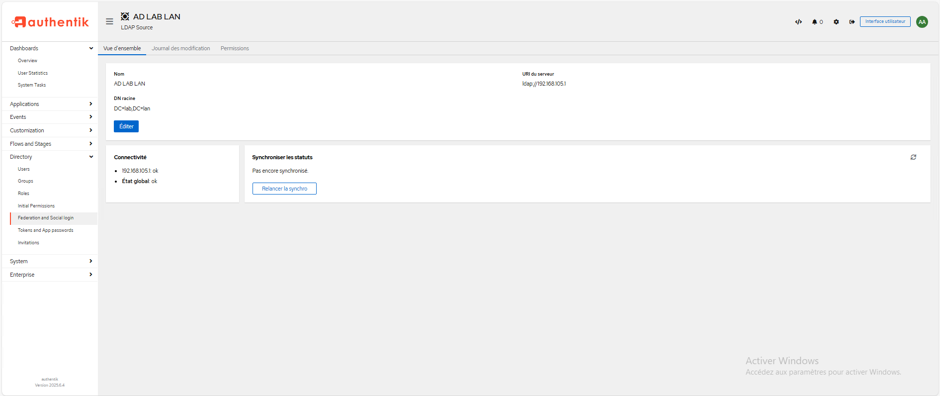Click the Éditer button

[x=126, y=126]
